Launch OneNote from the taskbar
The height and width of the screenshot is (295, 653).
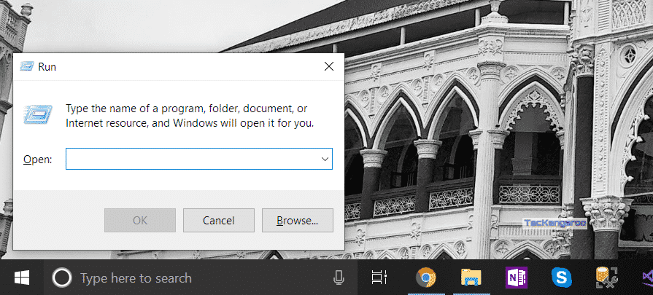516,278
